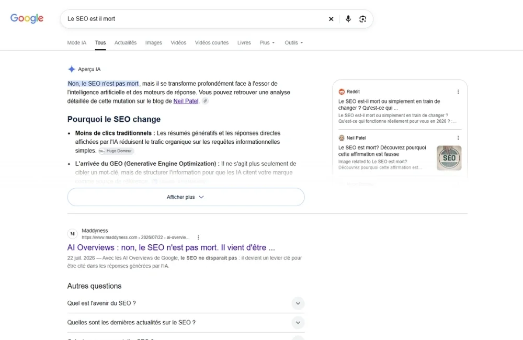523x340 pixels.
Task: Open Google Lens image search icon
Action: pyautogui.click(x=362, y=19)
